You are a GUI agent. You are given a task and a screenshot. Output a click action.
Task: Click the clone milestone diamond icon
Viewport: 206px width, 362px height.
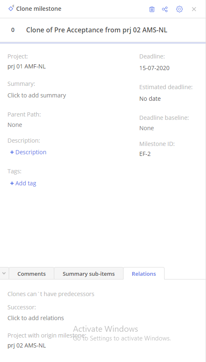11,8
